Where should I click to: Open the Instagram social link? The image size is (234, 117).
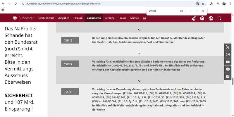point(228,54)
